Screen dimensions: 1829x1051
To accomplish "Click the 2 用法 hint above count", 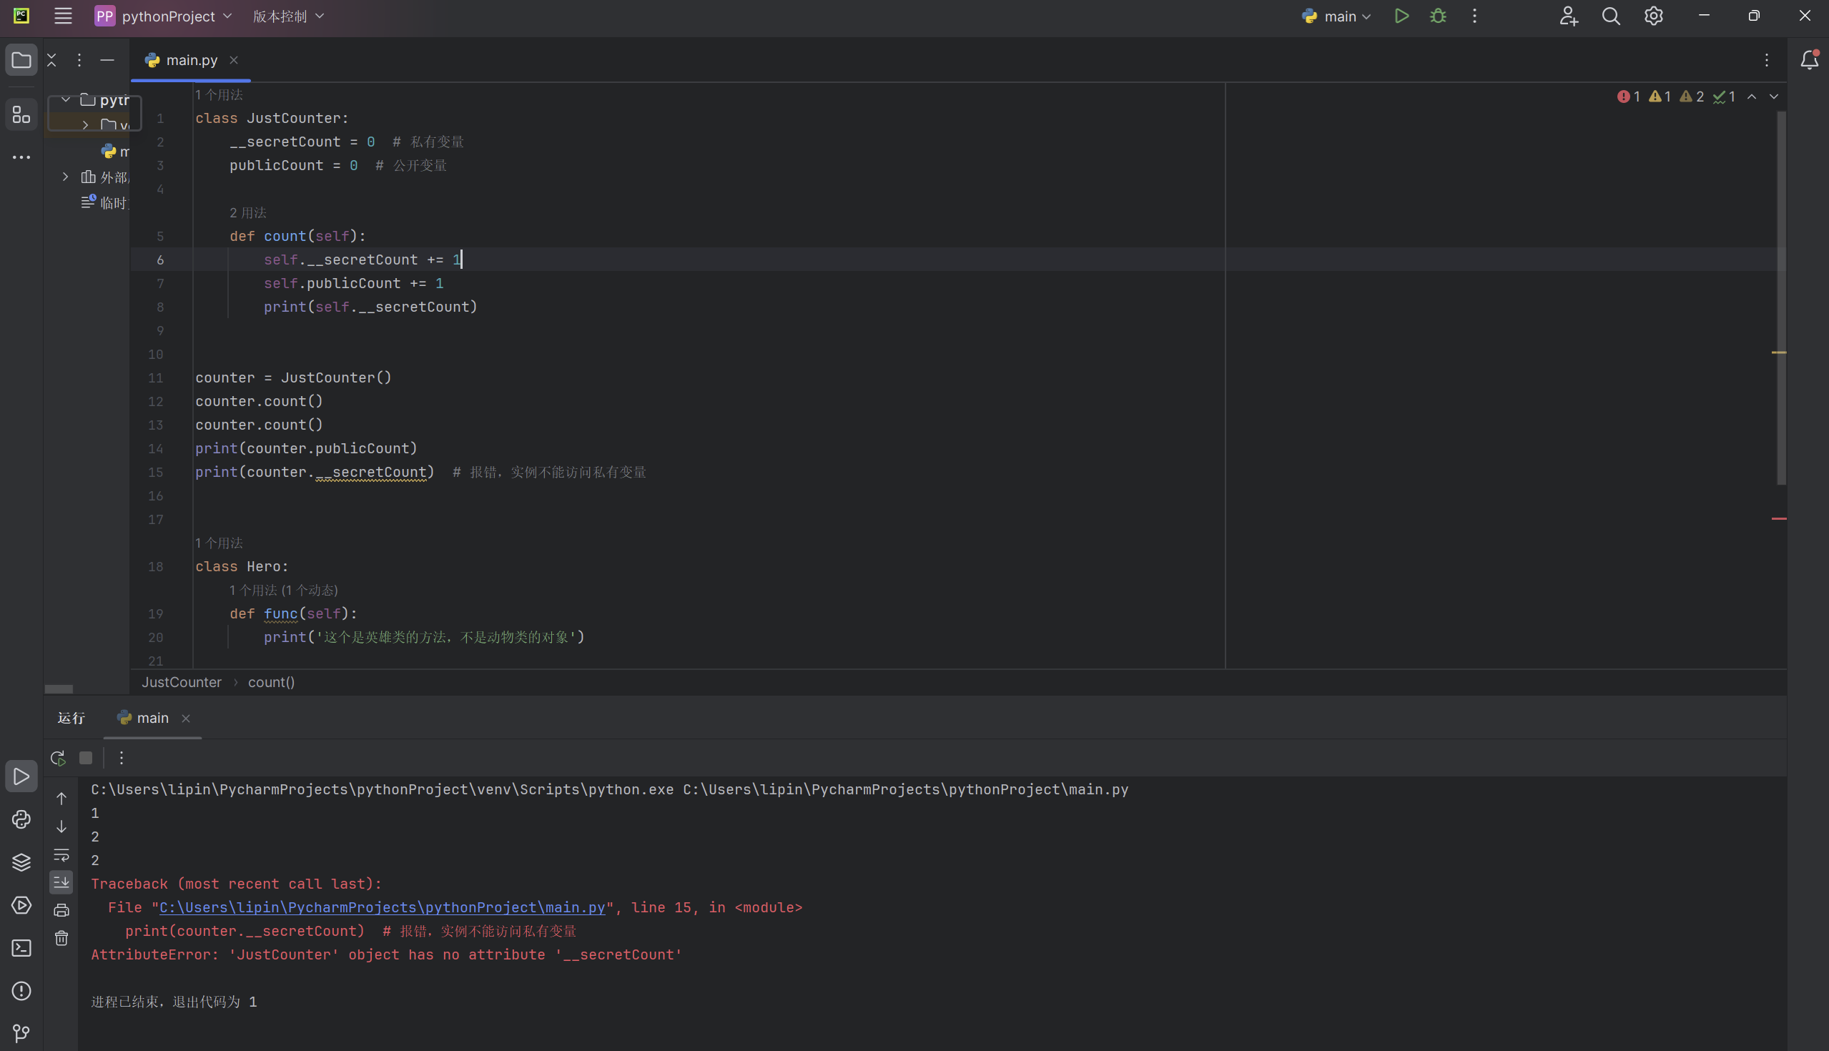I will pyautogui.click(x=247, y=212).
